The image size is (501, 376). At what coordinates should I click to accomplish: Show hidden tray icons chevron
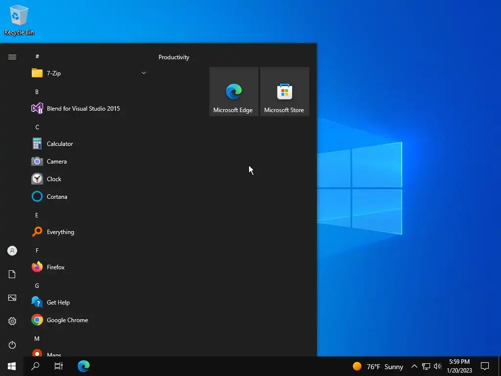pos(414,366)
